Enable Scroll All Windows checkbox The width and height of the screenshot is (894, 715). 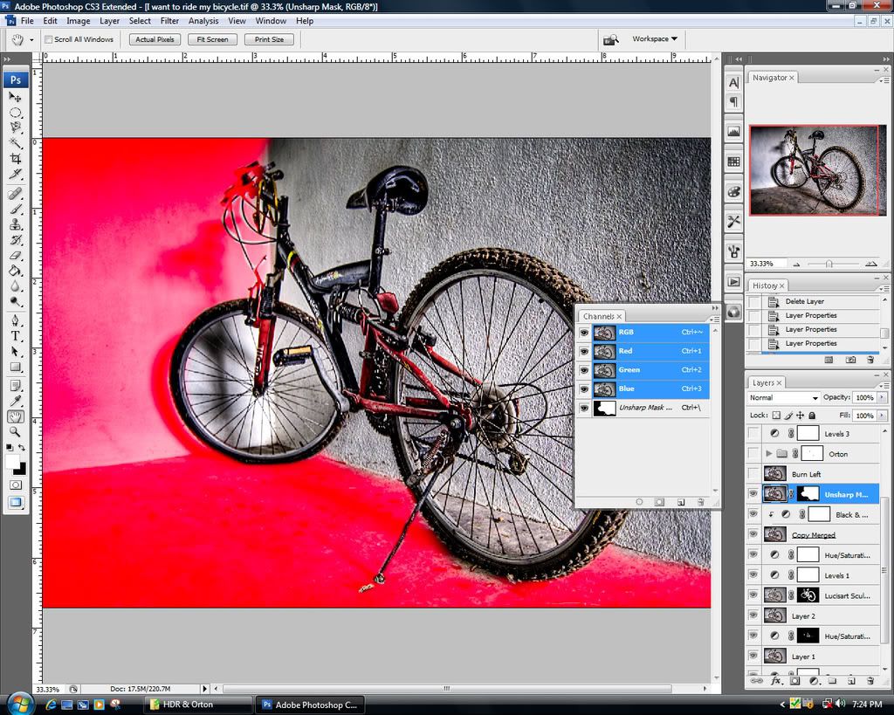coord(49,39)
